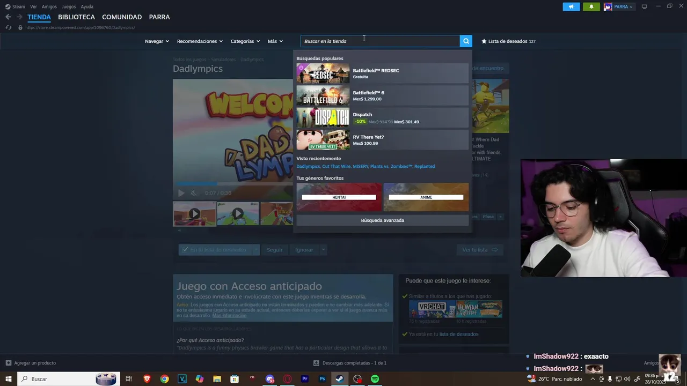687x386 pixels.
Task: Open Premiere Pro from taskbar
Action: pos(305,379)
